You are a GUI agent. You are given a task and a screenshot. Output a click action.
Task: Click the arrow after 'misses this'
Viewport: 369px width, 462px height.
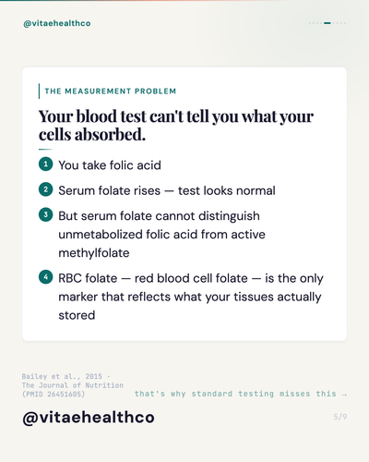point(344,395)
